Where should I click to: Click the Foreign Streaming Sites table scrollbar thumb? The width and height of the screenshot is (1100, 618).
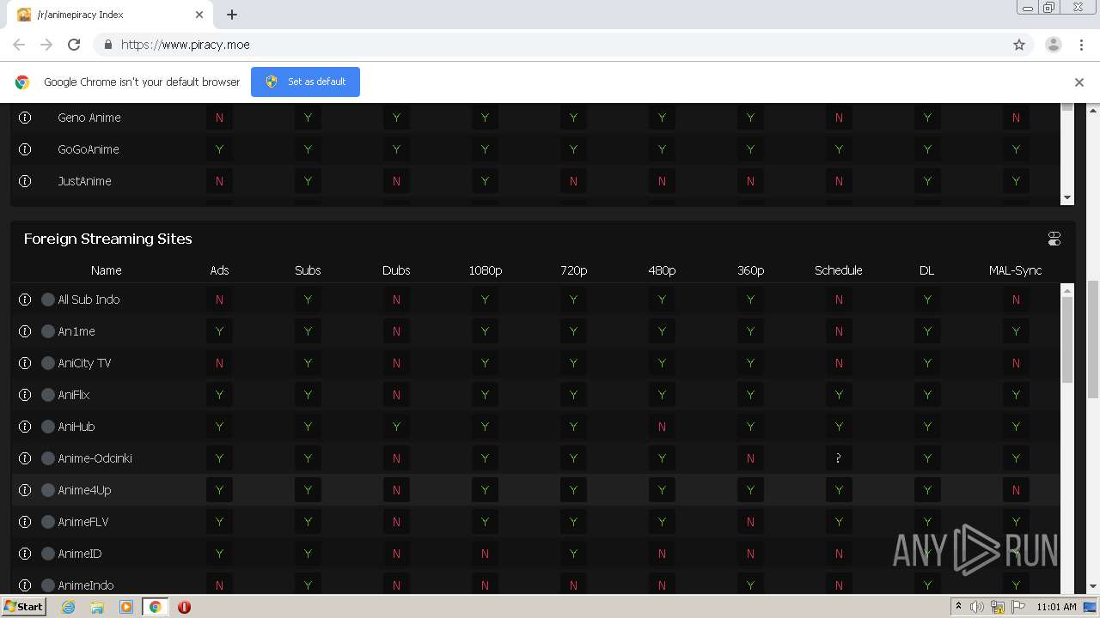pos(1067,340)
